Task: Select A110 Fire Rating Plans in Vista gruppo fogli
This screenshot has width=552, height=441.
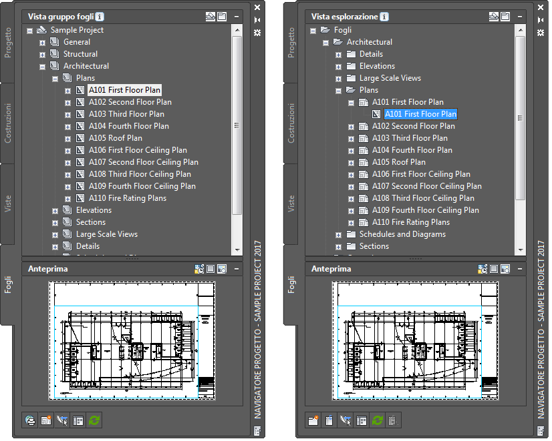Action: (x=128, y=198)
